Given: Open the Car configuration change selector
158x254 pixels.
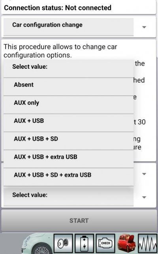Looking at the screenshot, I should click(x=68, y=27).
